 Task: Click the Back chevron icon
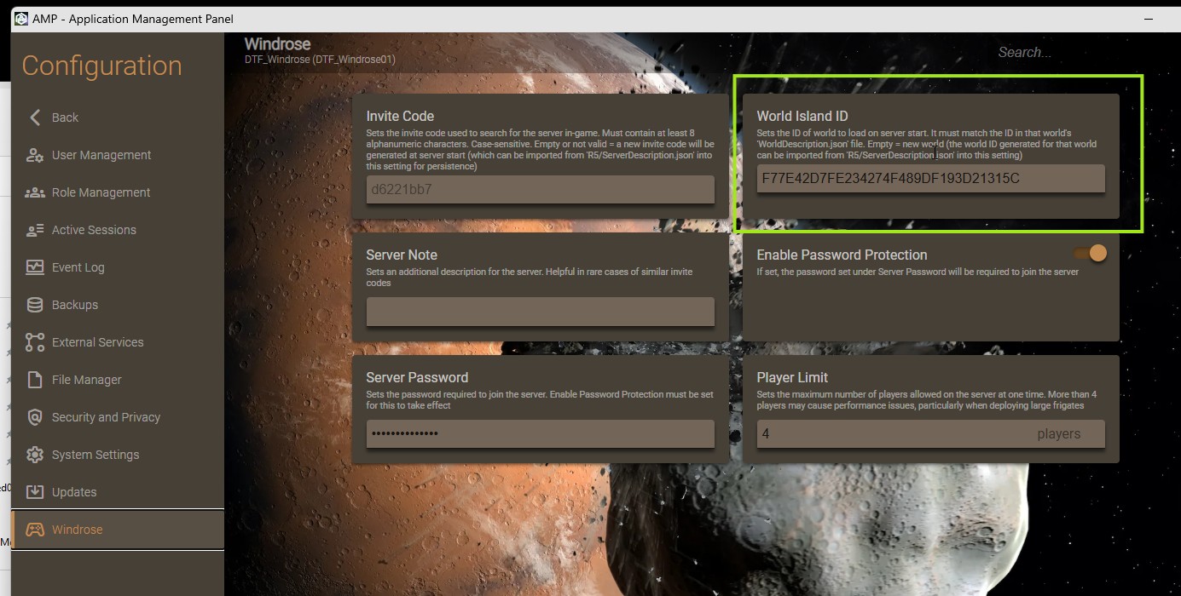(x=35, y=117)
